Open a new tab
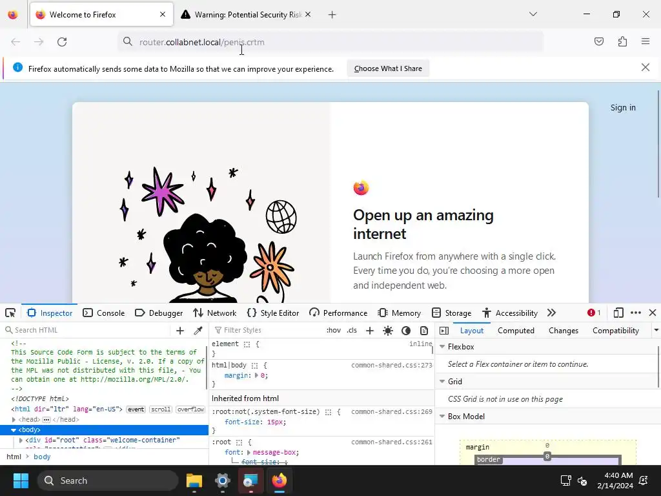 point(332,15)
